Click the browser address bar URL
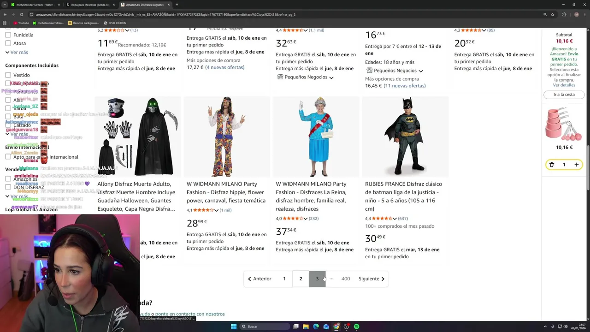The width and height of the screenshot is (590, 332). (x=166, y=14)
